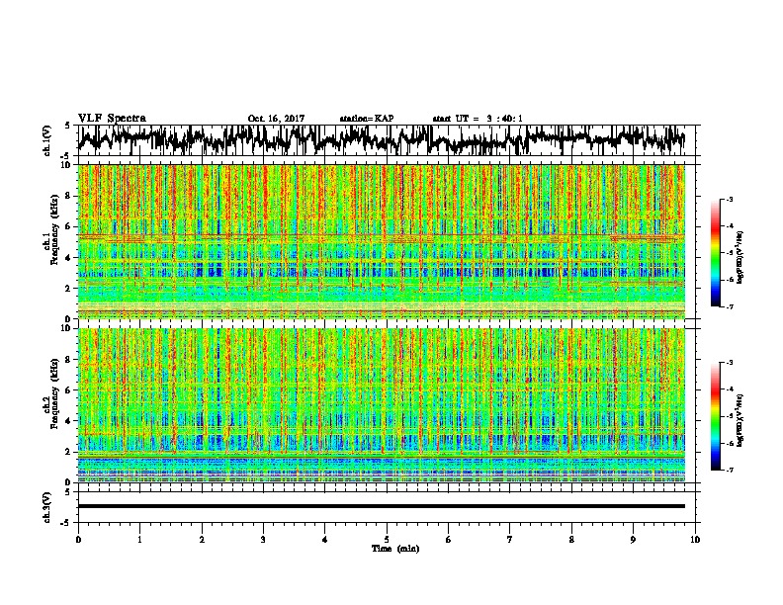Click the ch.2 frequency axis "8" tick label

pos(68,360)
